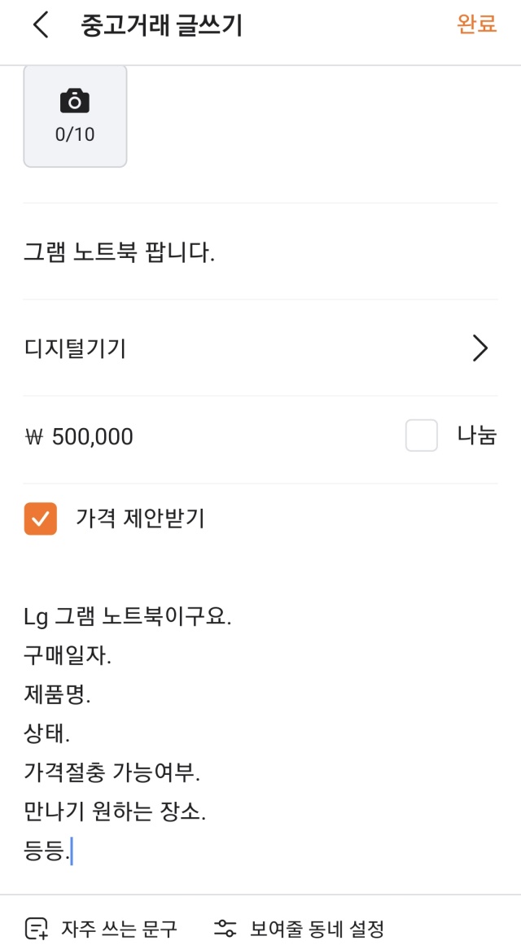
Task: Tap the camera icon to add photos
Action: (x=75, y=99)
